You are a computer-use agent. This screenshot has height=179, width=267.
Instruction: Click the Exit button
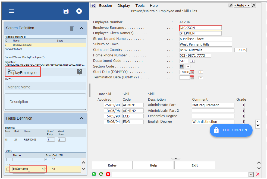[x=195, y=165]
